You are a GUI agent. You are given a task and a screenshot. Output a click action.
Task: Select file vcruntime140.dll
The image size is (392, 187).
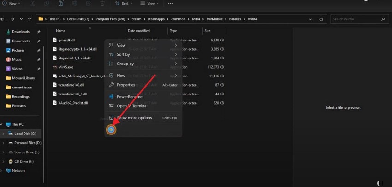(x=71, y=85)
